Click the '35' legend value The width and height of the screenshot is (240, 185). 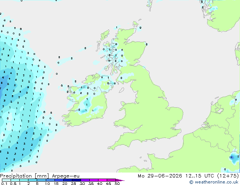point(91,183)
